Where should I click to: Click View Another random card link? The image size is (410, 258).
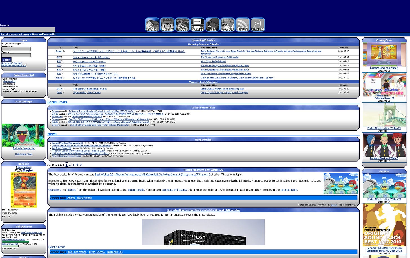(x=24, y=168)
